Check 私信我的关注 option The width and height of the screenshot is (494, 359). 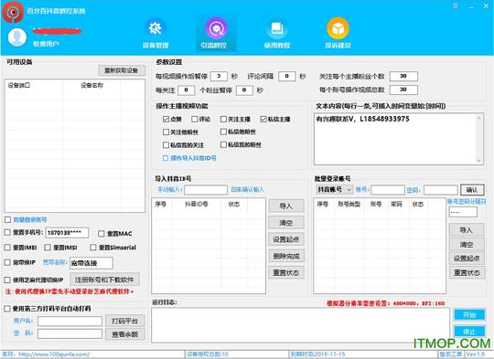(166, 144)
